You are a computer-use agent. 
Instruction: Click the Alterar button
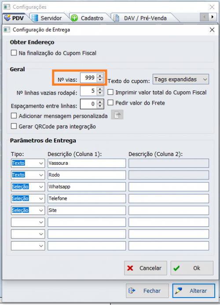(x=194, y=290)
